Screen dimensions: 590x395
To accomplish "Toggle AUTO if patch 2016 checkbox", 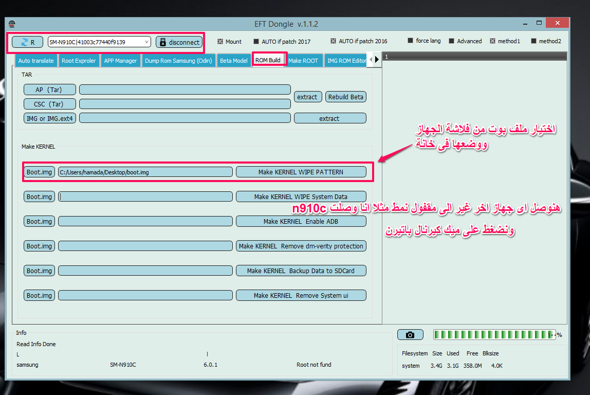I will pos(333,41).
